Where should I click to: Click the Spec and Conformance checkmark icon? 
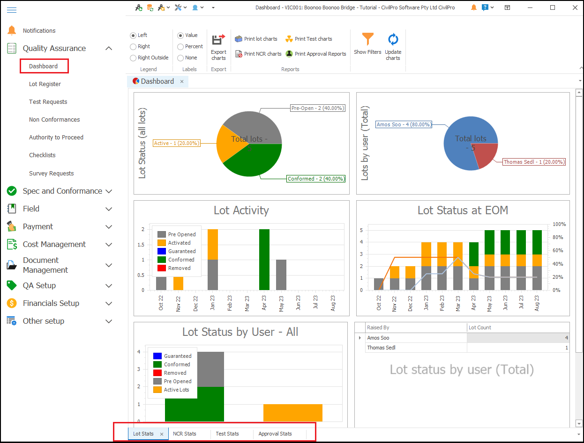pyautogui.click(x=12, y=191)
